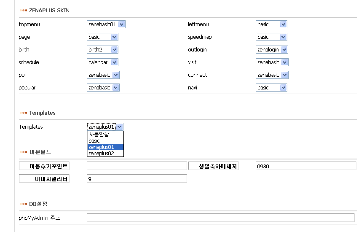
Task: Open the outlogin skin dropdown
Action: (x=272, y=50)
